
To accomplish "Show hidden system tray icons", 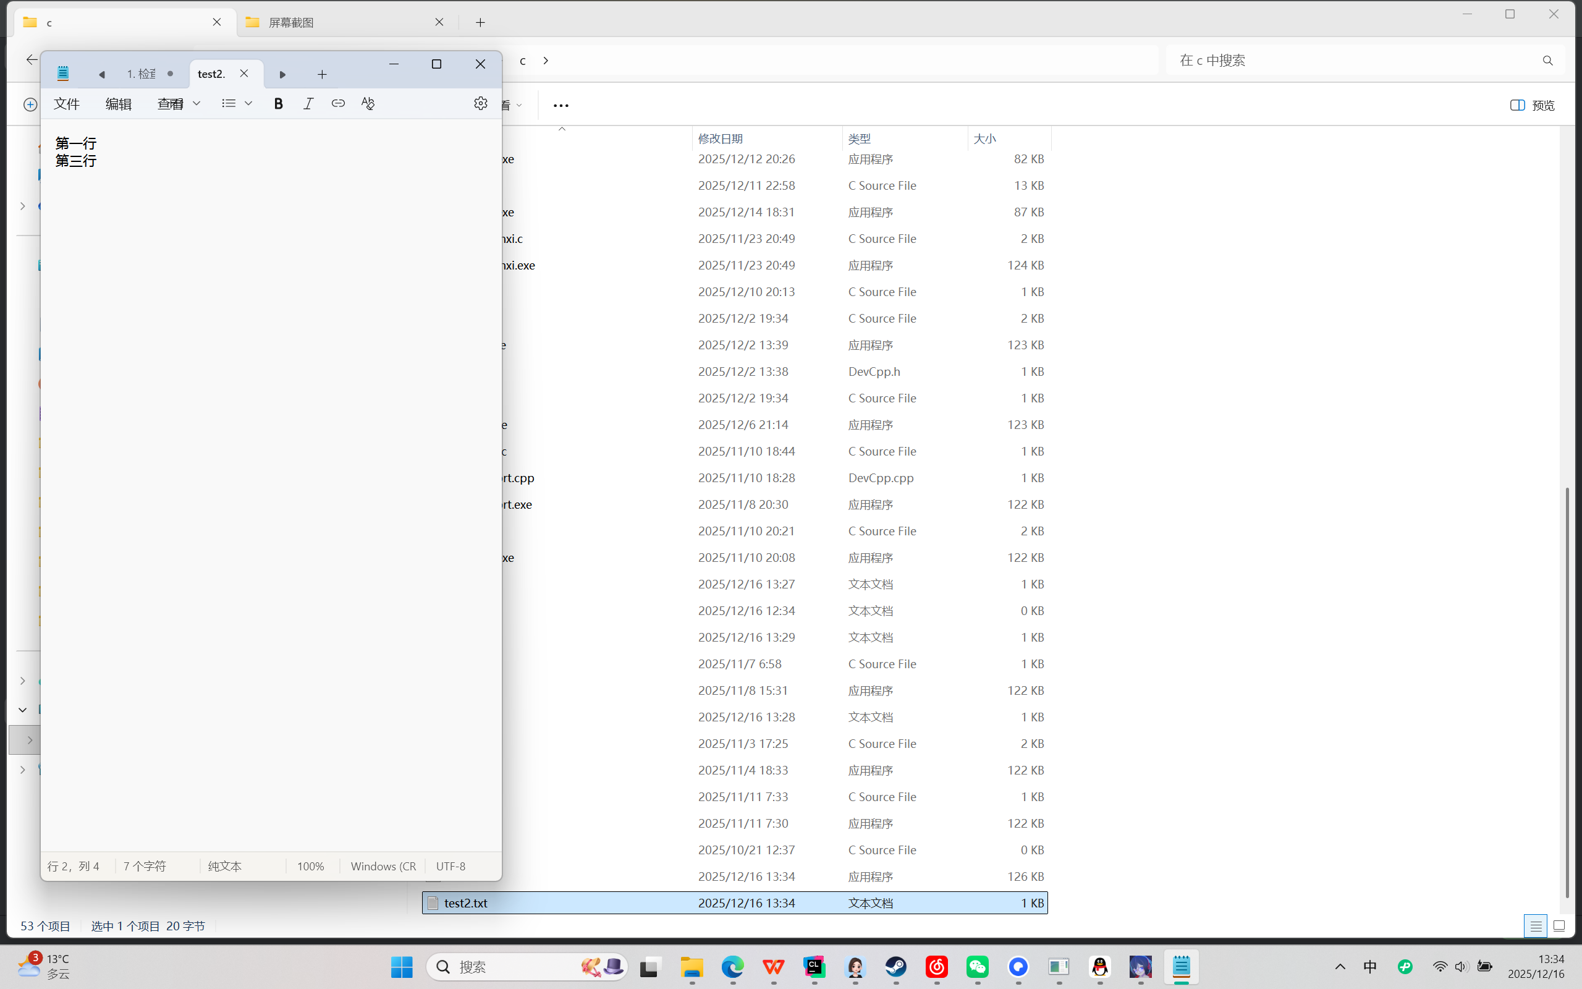I will (1340, 966).
